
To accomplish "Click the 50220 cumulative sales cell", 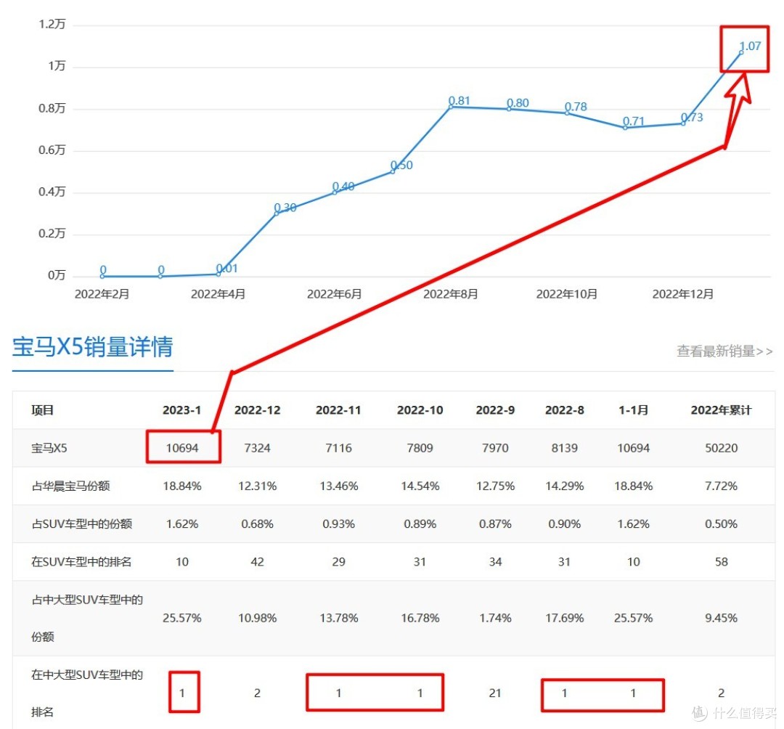I will [x=721, y=448].
